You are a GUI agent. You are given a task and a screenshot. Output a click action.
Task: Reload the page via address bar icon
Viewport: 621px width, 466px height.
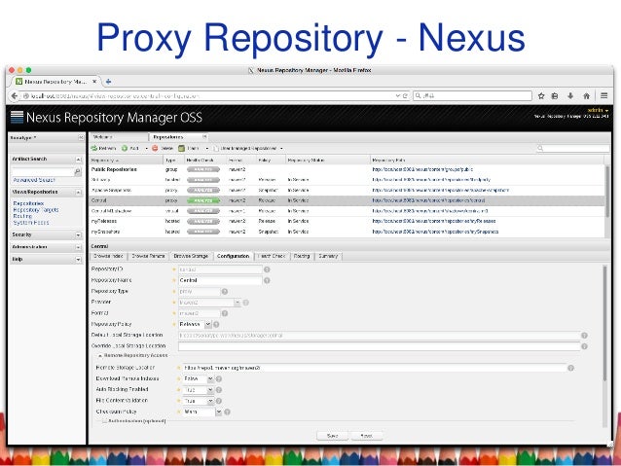(405, 95)
